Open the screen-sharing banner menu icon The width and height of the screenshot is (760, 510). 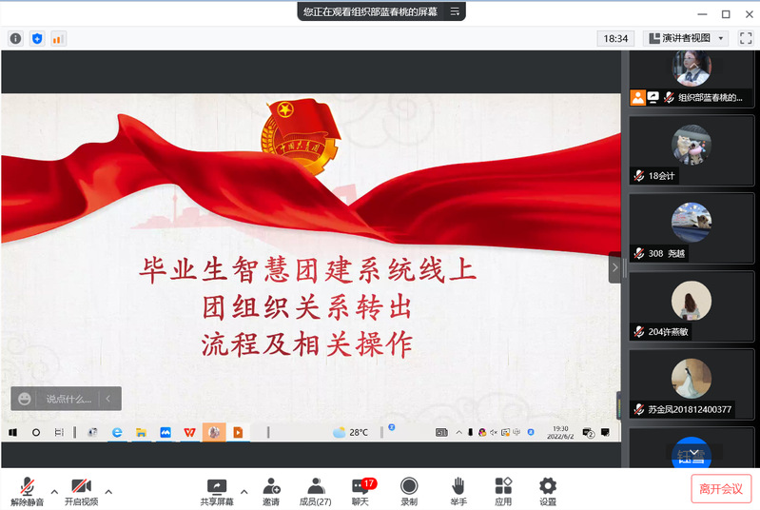click(x=455, y=11)
